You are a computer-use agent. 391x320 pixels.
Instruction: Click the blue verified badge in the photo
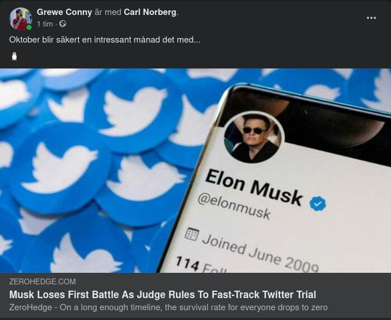tap(317, 203)
